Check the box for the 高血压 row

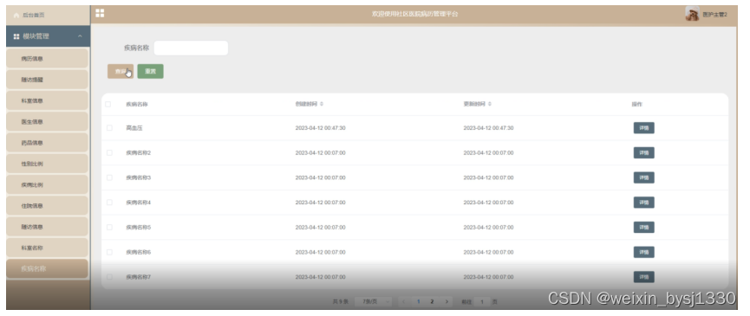coord(109,128)
